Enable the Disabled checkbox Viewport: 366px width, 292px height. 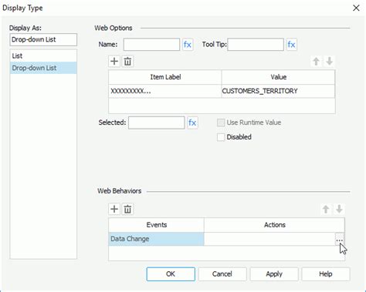221,137
